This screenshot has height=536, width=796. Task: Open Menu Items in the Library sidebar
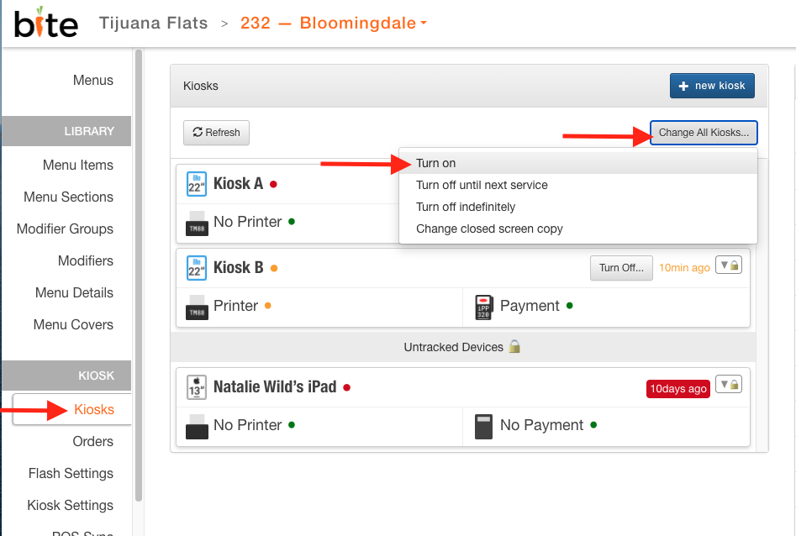pyautogui.click(x=78, y=165)
